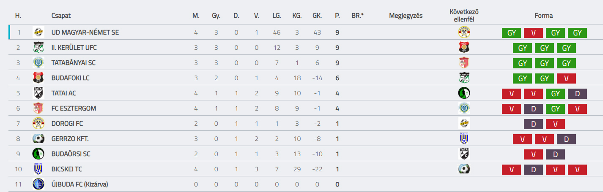Click the Csapat column header
This screenshot has height=192, width=603.
point(61,16)
